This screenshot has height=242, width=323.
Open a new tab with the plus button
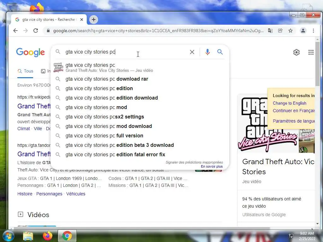94,20
